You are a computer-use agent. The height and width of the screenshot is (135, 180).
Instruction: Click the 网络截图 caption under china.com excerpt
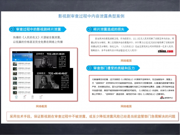click(x=126, y=61)
